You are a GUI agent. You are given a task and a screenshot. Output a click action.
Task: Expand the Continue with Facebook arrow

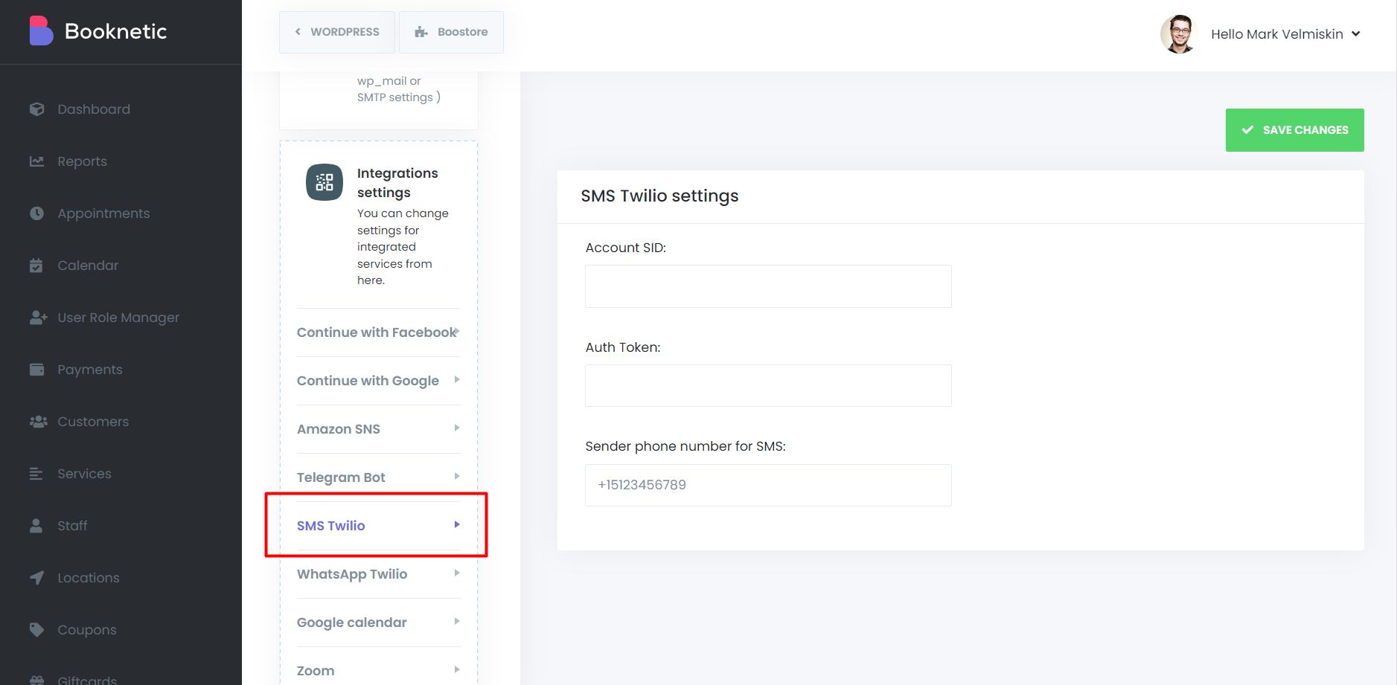pos(457,331)
